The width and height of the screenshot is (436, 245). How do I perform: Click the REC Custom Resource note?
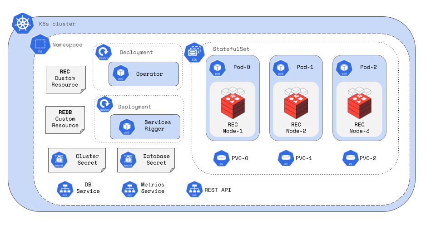pos(65,79)
